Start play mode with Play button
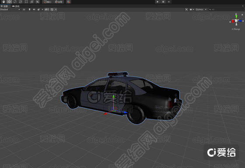The width and height of the screenshot is (245, 168). tap(157, 2)
